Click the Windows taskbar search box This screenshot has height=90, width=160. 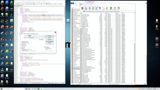pyautogui.click(x=14, y=89)
